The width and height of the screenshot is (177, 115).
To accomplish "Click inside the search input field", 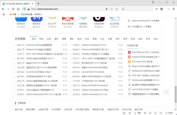I will 139,9.
